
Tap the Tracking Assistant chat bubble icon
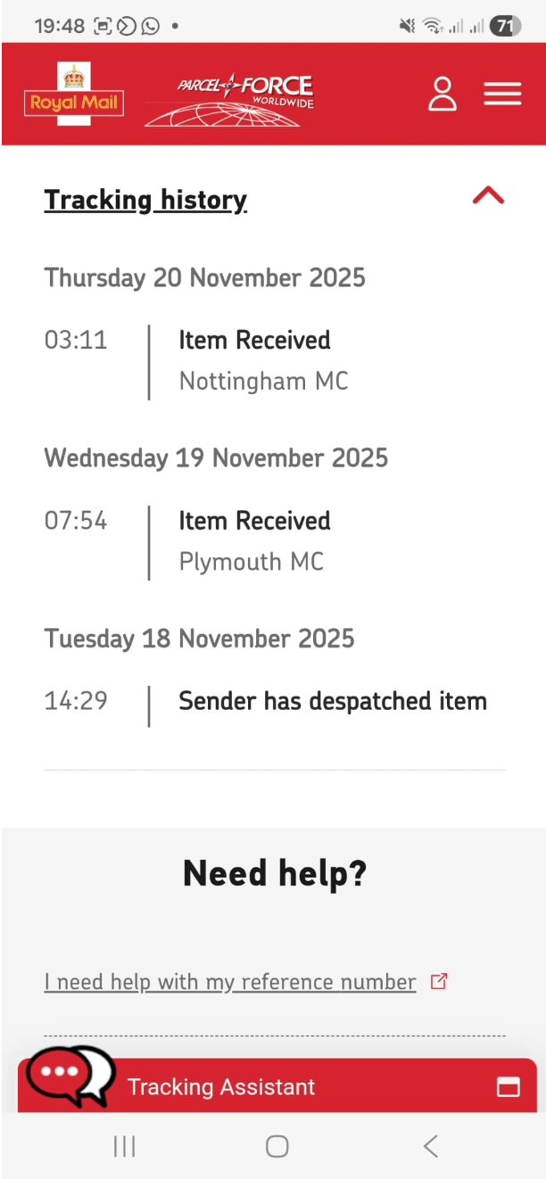click(70, 1074)
